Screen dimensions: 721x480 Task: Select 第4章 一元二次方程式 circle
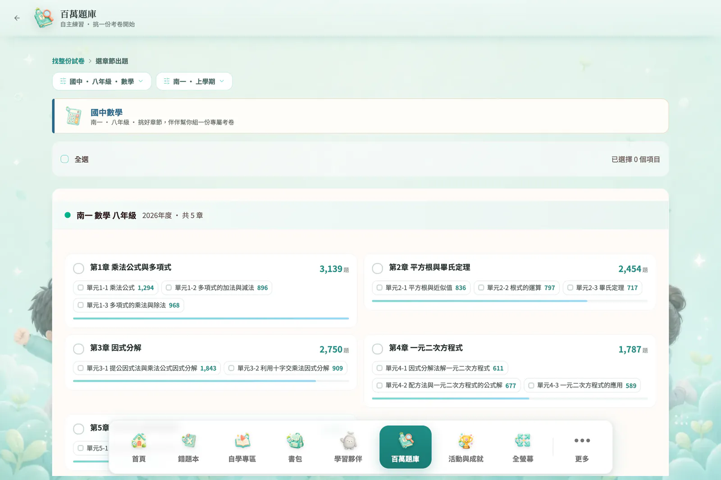pos(378,349)
